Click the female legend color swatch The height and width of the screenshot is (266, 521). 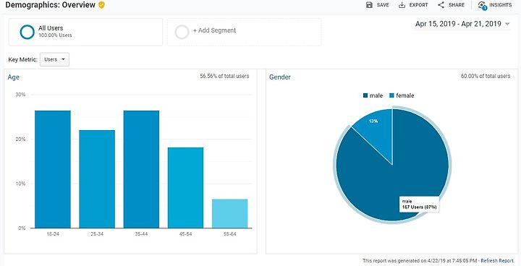391,95
